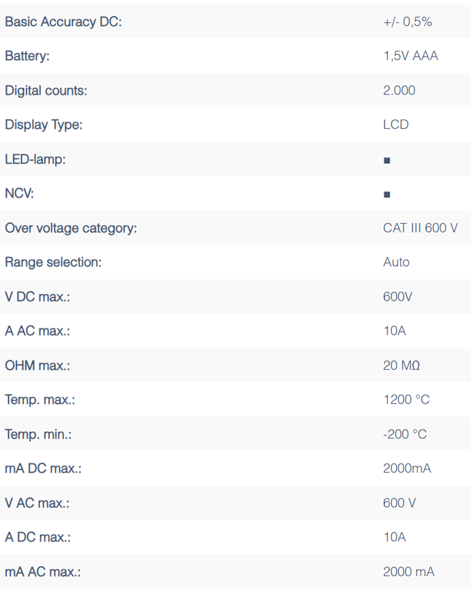Click the LED-lamp square indicator
Screen dimensions: 471x591
click(x=387, y=160)
